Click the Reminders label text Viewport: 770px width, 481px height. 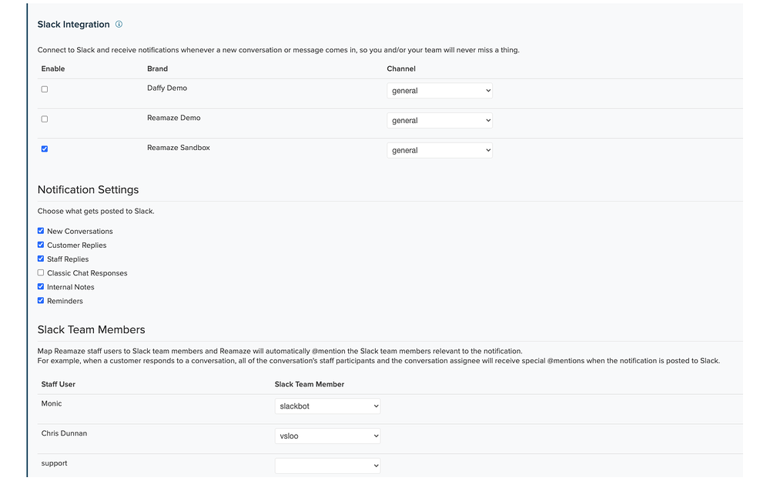(x=65, y=302)
